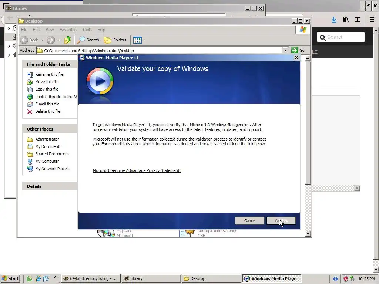The image size is (379, 284).
Task: Open the Tools menu in Desktop window
Action: coord(87,30)
